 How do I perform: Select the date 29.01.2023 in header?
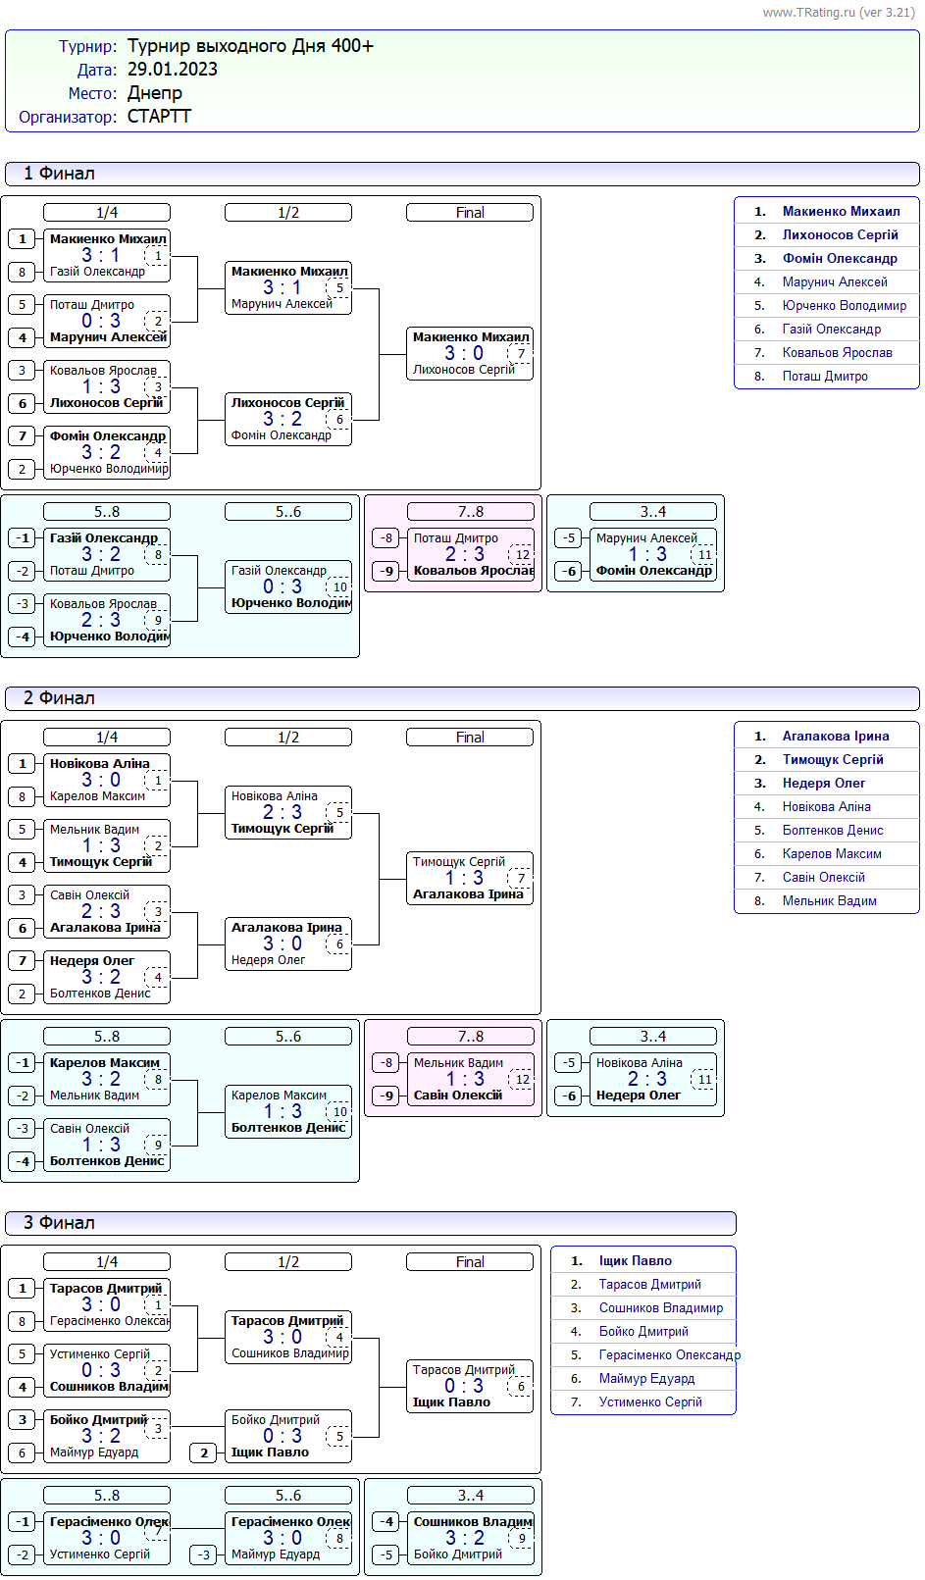click(x=173, y=70)
